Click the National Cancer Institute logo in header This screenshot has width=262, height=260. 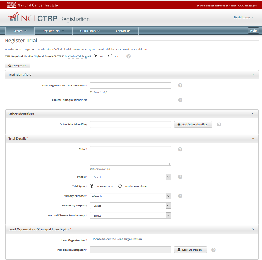(32, 5)
